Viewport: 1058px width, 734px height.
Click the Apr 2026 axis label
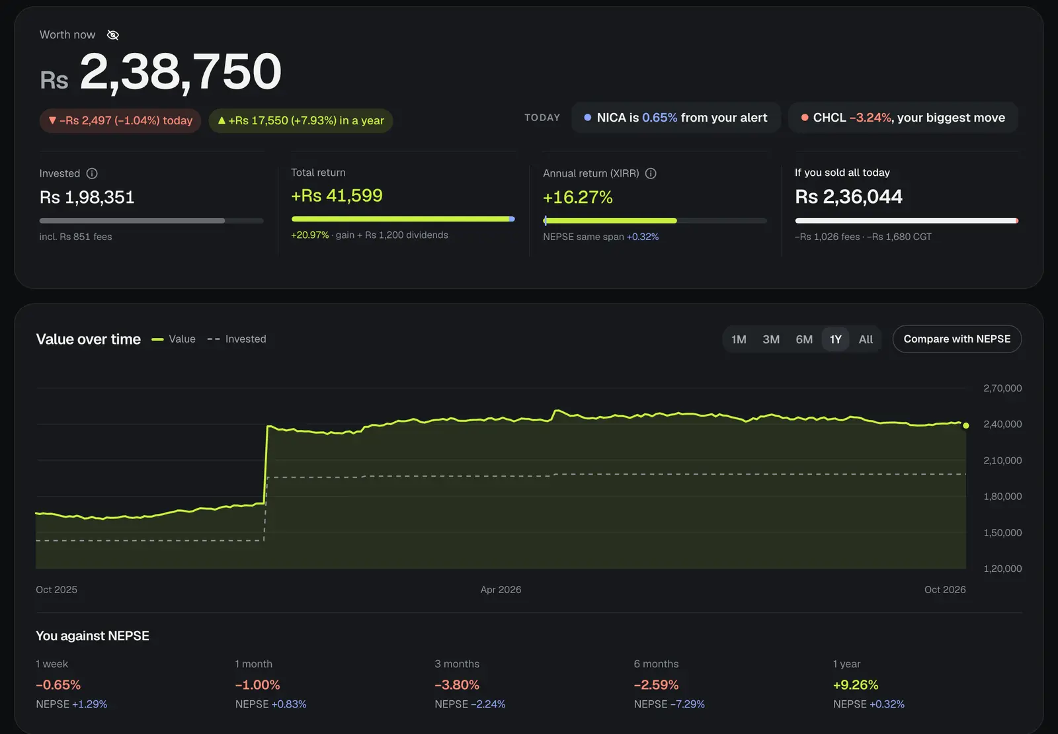[501, 590]
